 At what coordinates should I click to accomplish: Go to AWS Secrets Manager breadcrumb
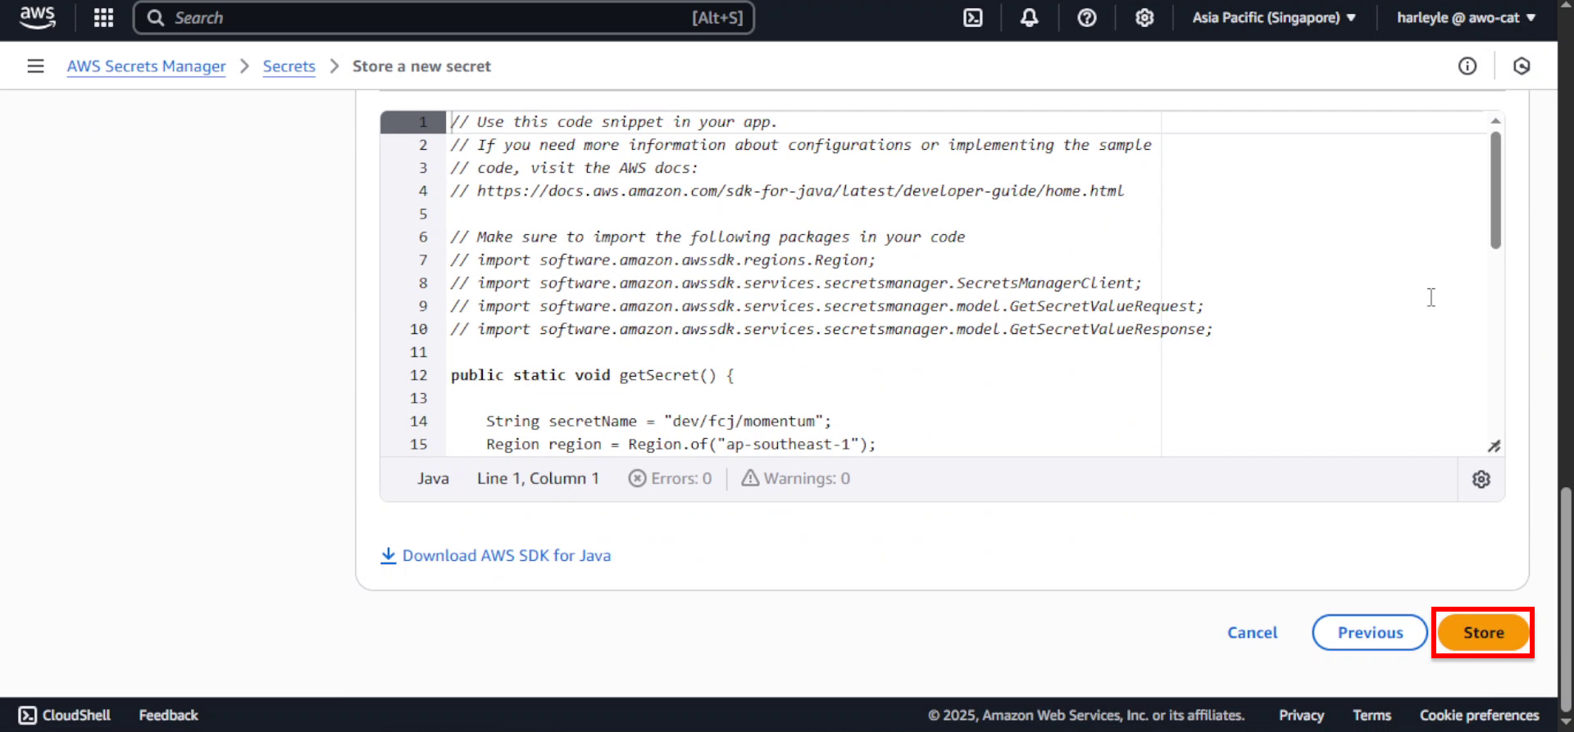click(x=146, y=66)
